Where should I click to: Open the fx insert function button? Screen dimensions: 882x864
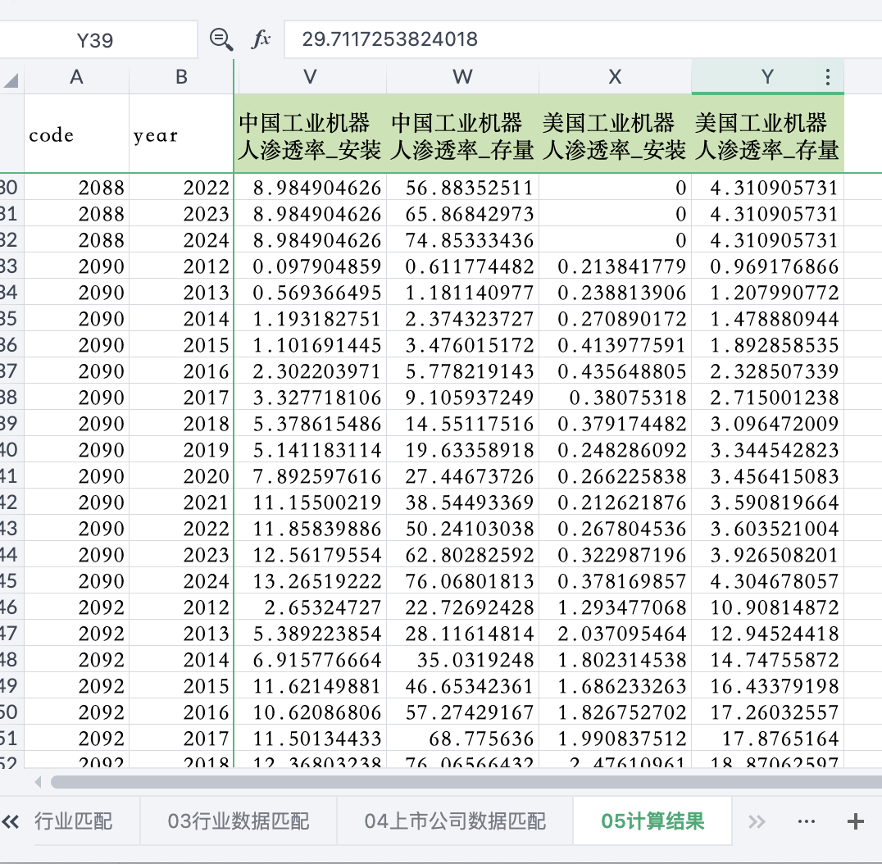261,39
